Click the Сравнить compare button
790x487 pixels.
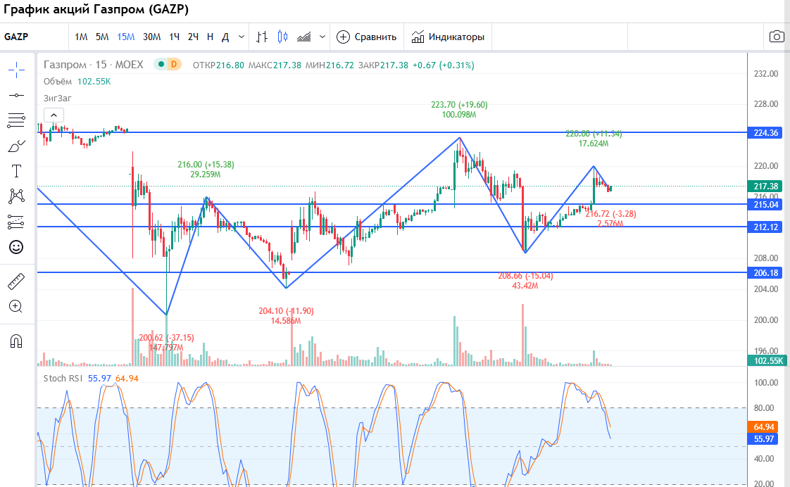click(366, 37)
